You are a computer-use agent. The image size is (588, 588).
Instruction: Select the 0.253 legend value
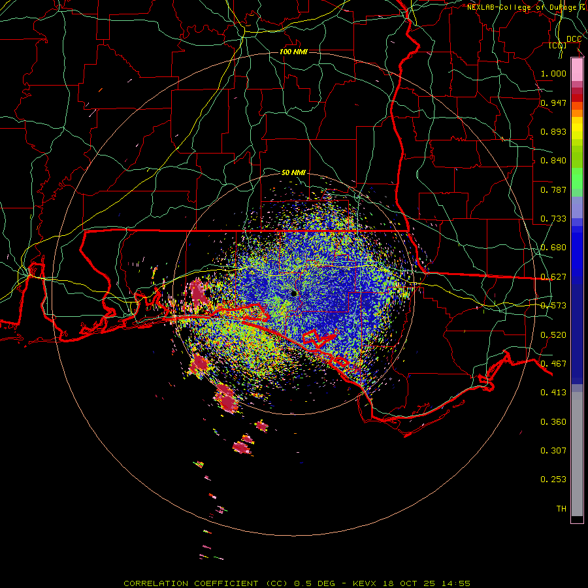[553, 480]
